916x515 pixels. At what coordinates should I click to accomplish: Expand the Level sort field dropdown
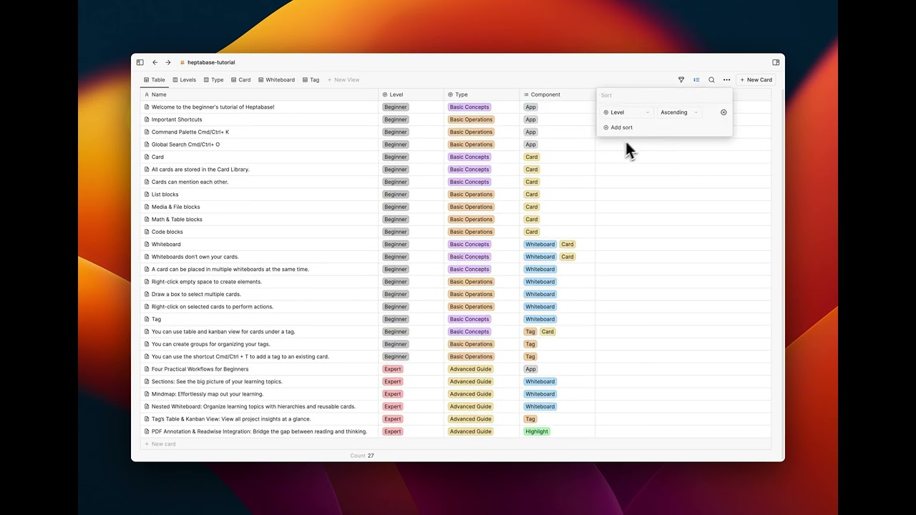pos(627,112)
